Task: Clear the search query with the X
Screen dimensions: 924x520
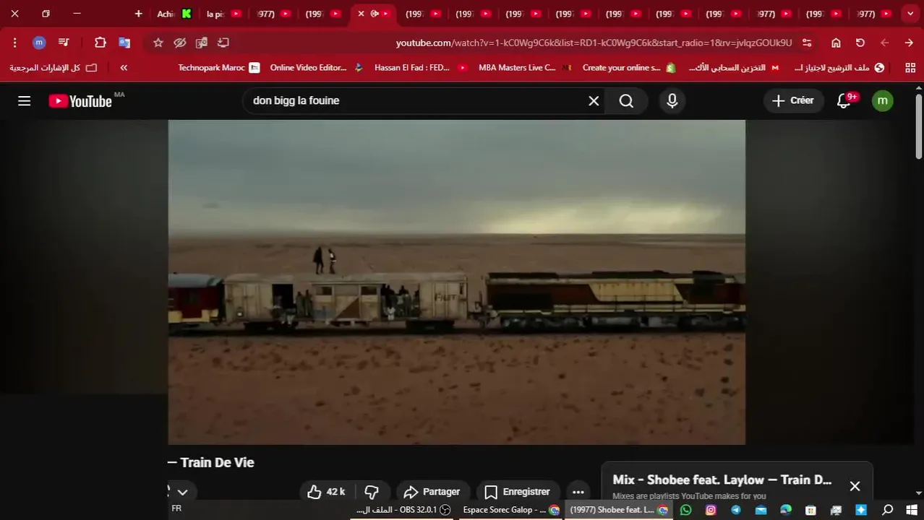Action: (594, 101)
